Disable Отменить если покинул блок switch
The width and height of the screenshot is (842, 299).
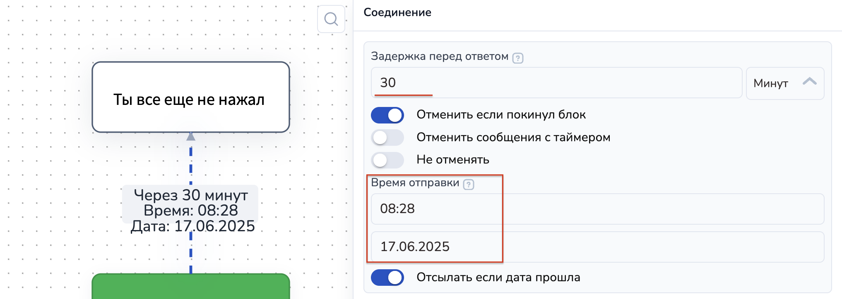387,115
